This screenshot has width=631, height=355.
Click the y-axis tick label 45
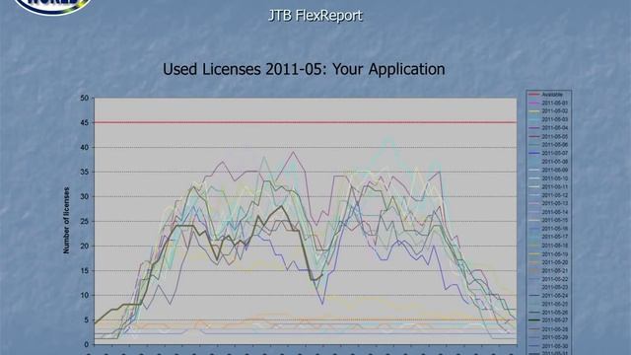click(84, 122)
